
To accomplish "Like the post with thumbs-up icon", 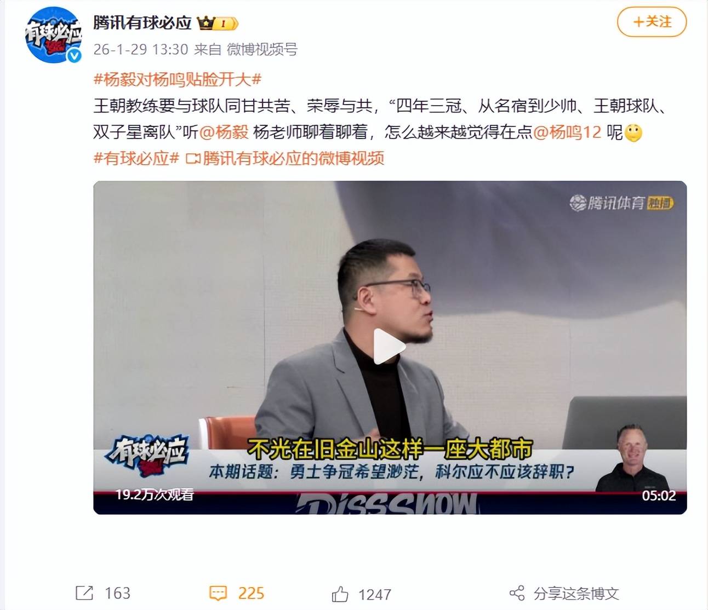I will pyautogui.click(x=340, y=594).
